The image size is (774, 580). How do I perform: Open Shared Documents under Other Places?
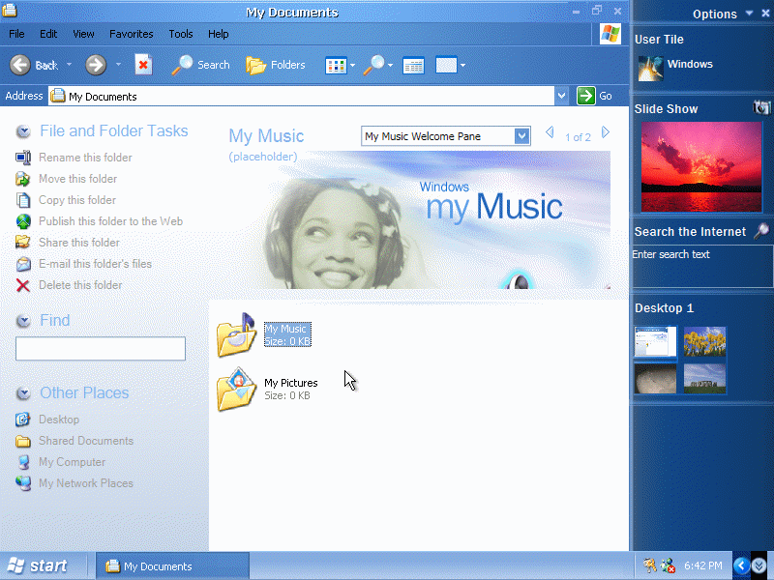(x=86, y=441)
